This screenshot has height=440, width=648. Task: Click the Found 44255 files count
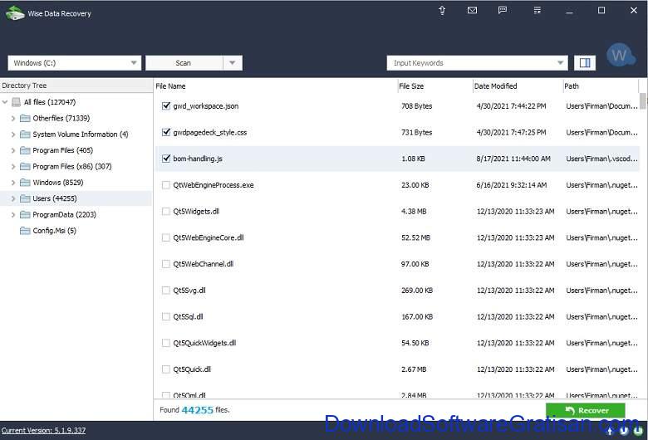click(x=194, y=410)
